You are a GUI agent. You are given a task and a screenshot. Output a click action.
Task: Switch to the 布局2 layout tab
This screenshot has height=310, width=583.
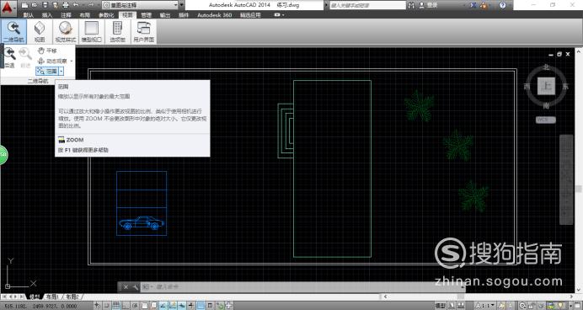72,297
